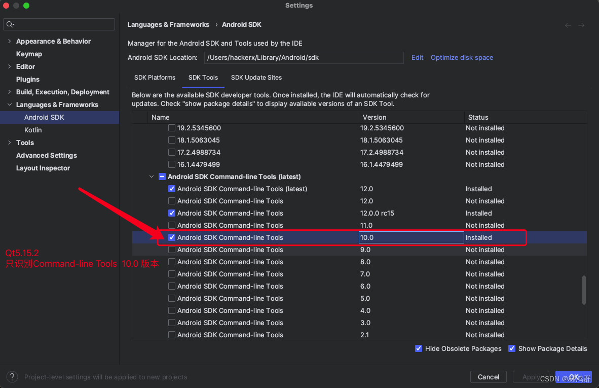Select Android SDK in sidebar
Image resolution: width=599 pixels, height=388 pixels.
(x=60, y=117)
